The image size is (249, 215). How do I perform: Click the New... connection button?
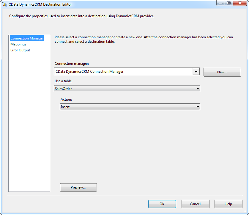(222, 72)
